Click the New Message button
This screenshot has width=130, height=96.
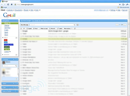click(x=24, y=25)
